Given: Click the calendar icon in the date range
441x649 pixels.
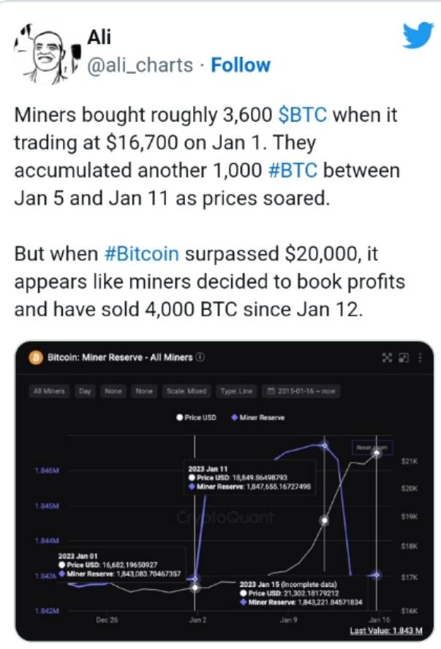Looking at the screenshot, I should coord(271,391).
